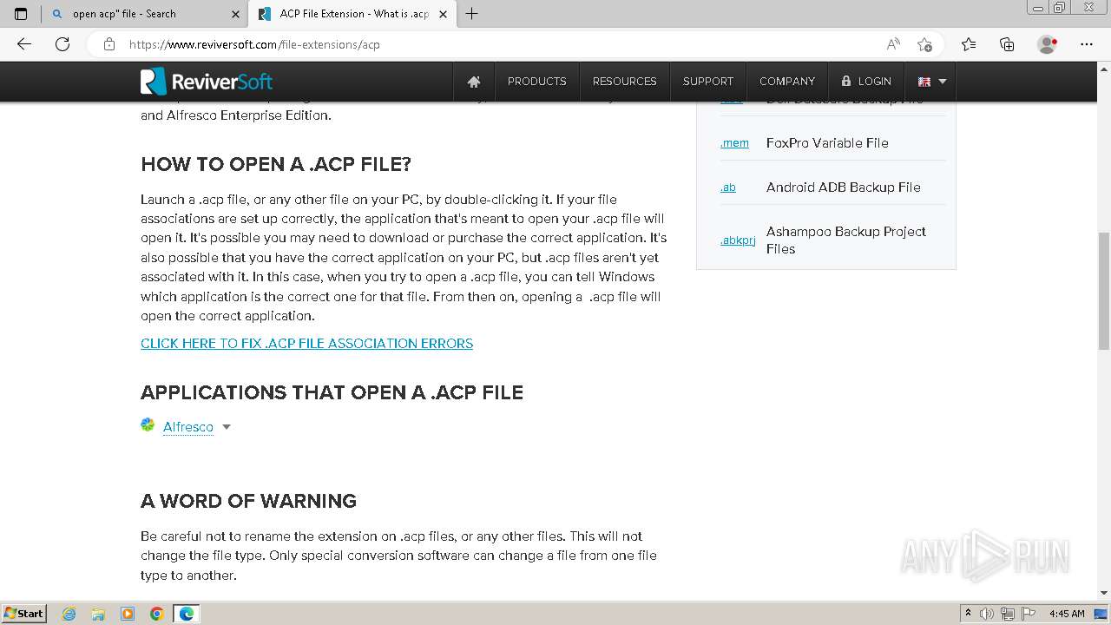The width and height of the screenshot is (1111, 625).
Task: Click the address bar URL
Action: tap(254, 44)
